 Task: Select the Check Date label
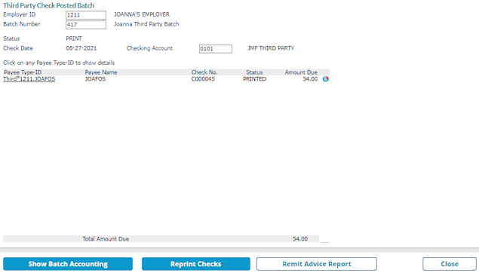17,48
